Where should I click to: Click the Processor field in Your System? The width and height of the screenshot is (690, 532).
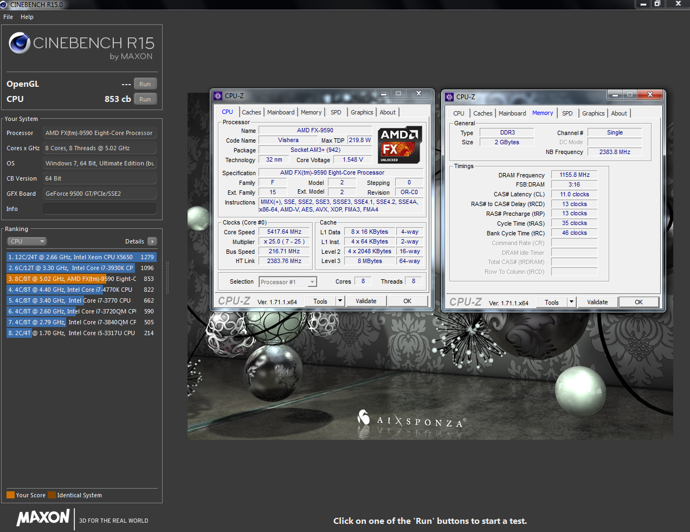[x=100, y=133]
